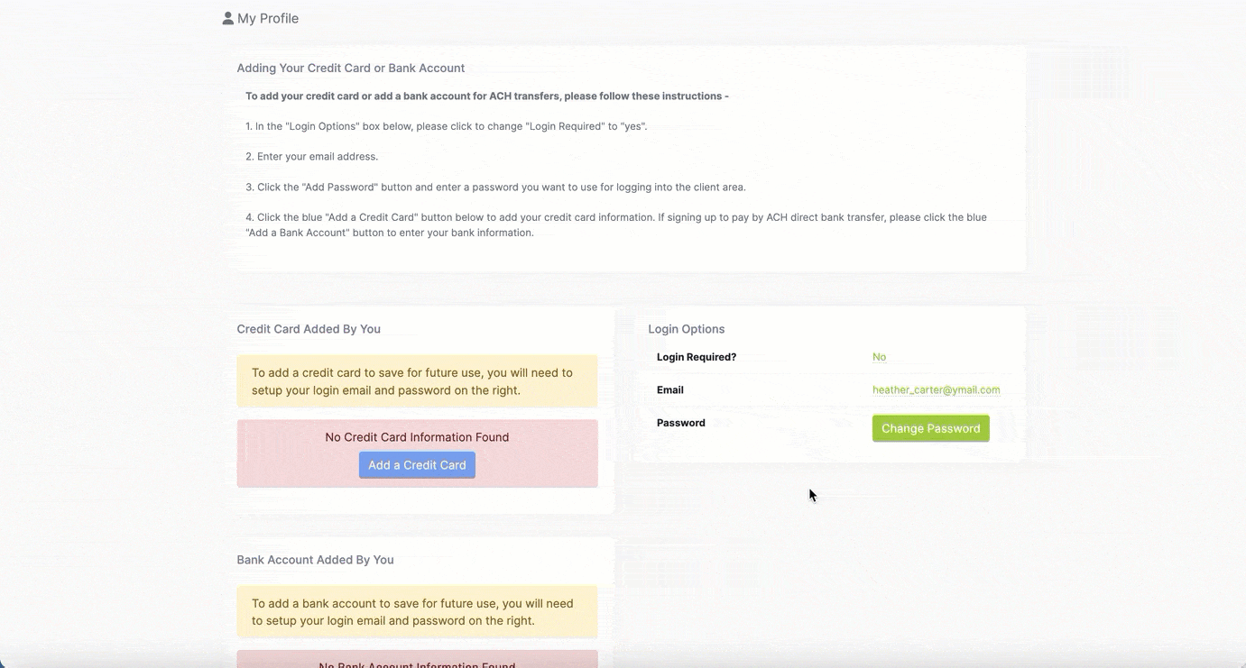The height and width of the screenshot is (668, 1246).
Task: Toggle the Login Required "No" value
Action: pyautogui.click(x=879, y=357)
